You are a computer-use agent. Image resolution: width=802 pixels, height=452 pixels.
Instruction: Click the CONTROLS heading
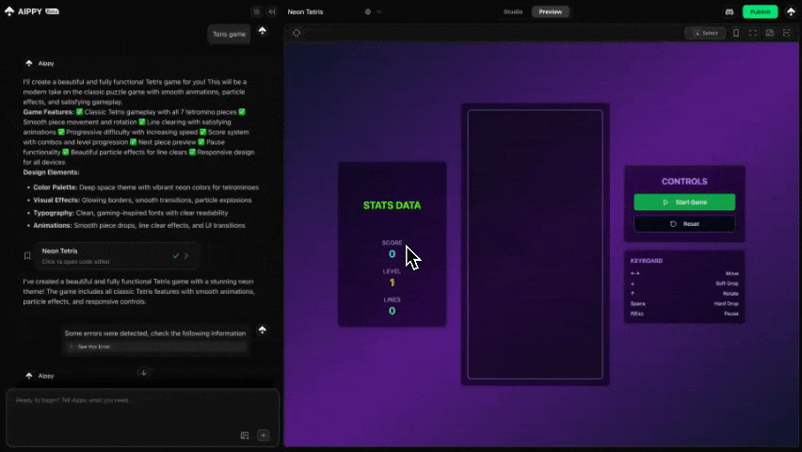(684, 182)
